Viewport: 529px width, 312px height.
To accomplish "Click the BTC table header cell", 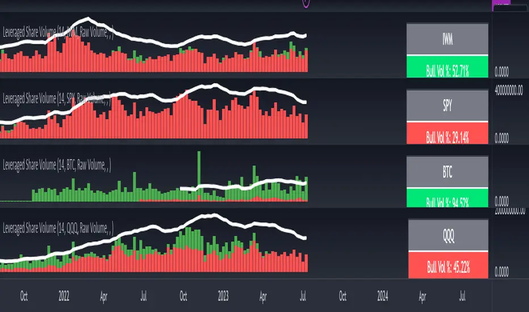I will point(447,172).
